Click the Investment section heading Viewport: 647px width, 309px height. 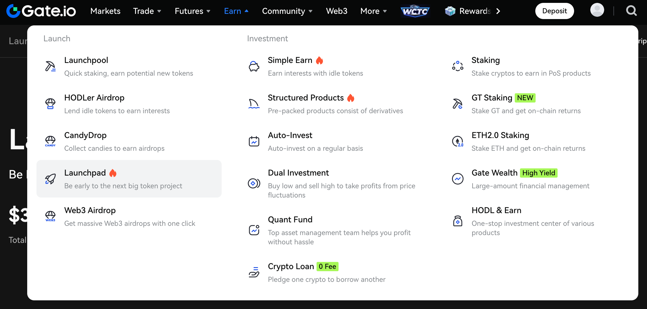coord(267,38)
